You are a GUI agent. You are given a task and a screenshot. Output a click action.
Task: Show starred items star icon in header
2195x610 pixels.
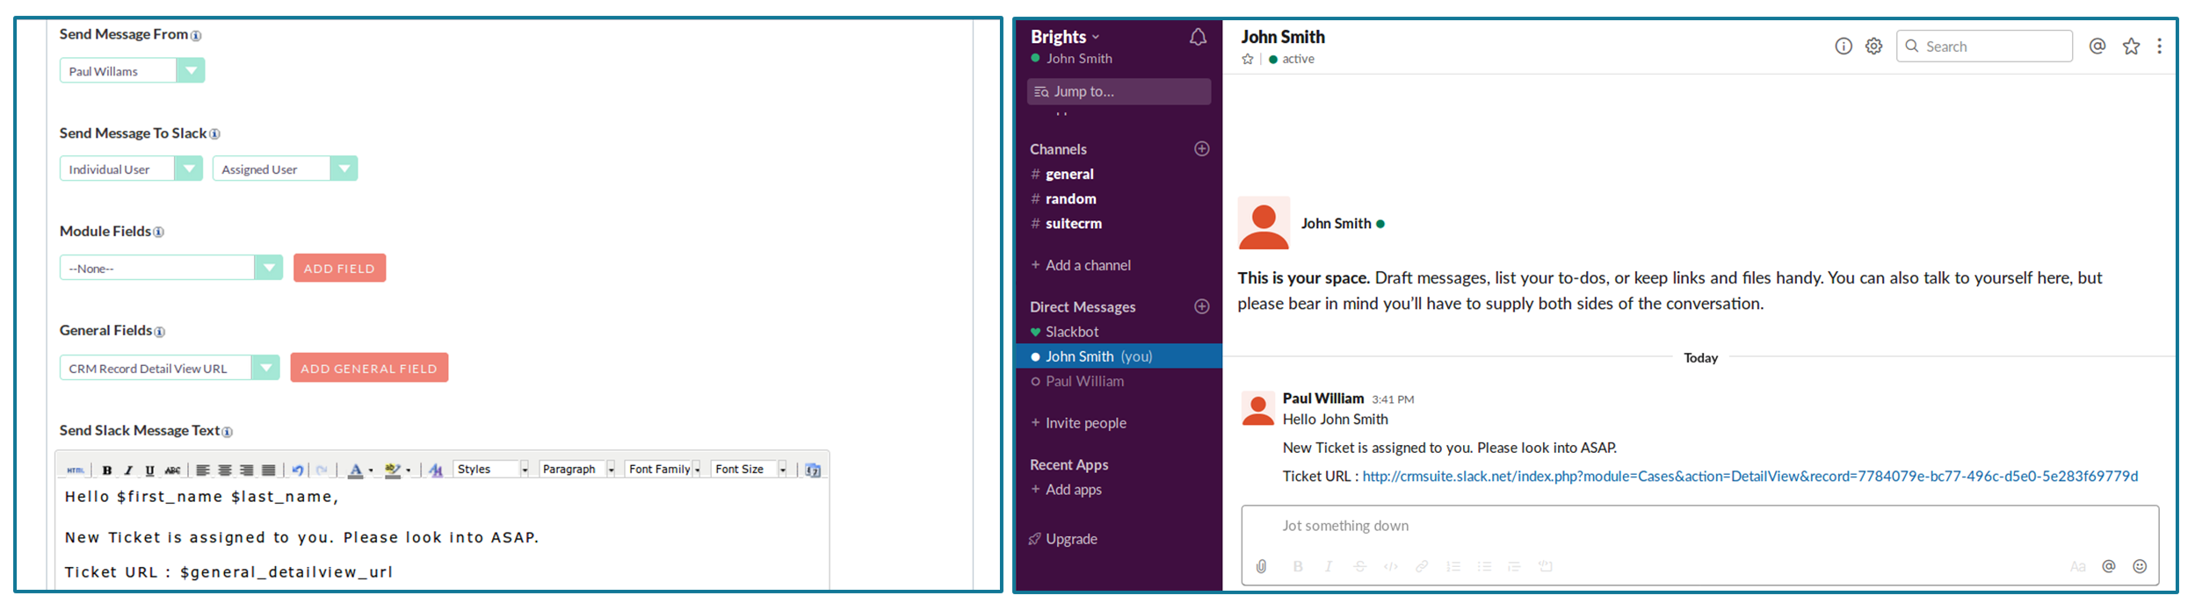coord(2132,47)
